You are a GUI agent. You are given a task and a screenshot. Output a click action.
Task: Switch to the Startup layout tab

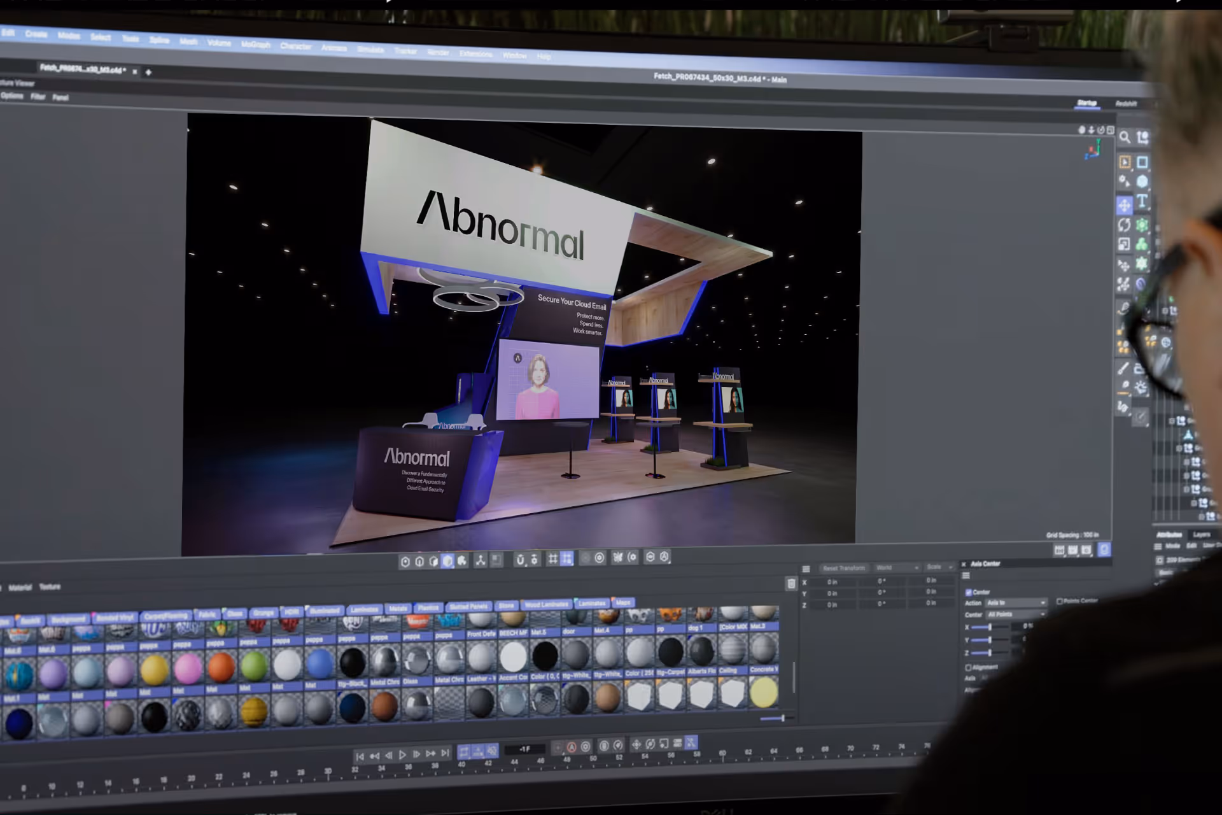tap(1086, 103)
